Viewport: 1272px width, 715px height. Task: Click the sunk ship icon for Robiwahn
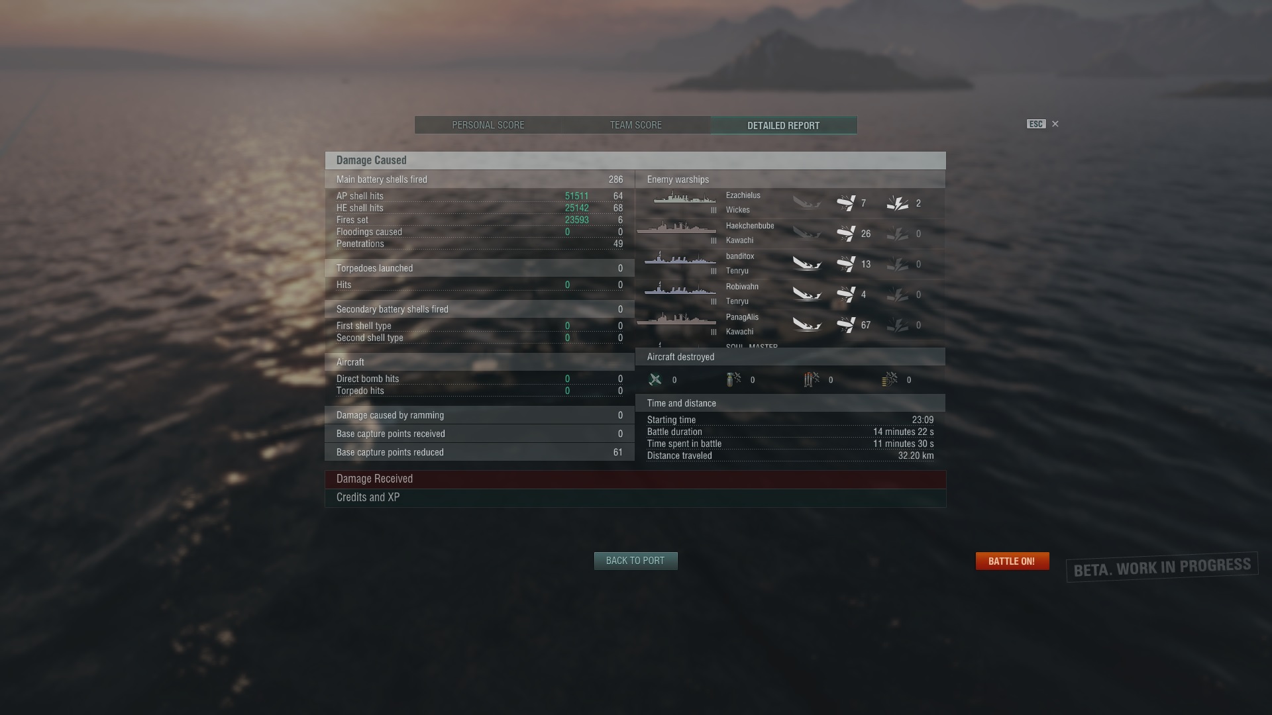click(x=807, y=295)
